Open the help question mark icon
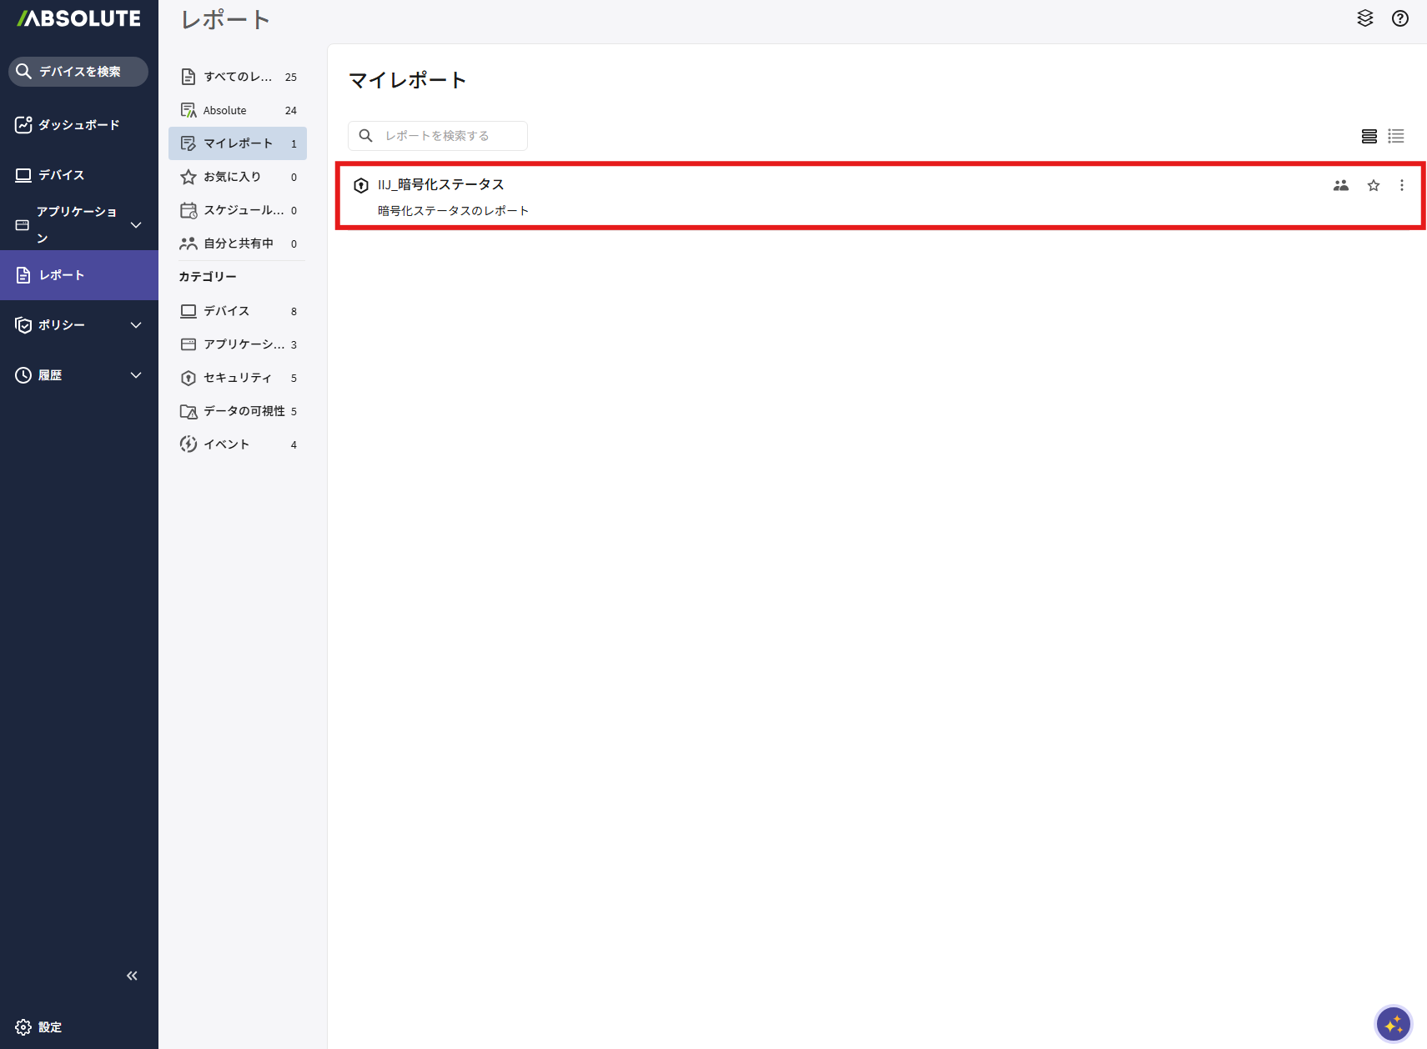This screenshot has width=1427, height=1049. click(x=1399, y=18)
